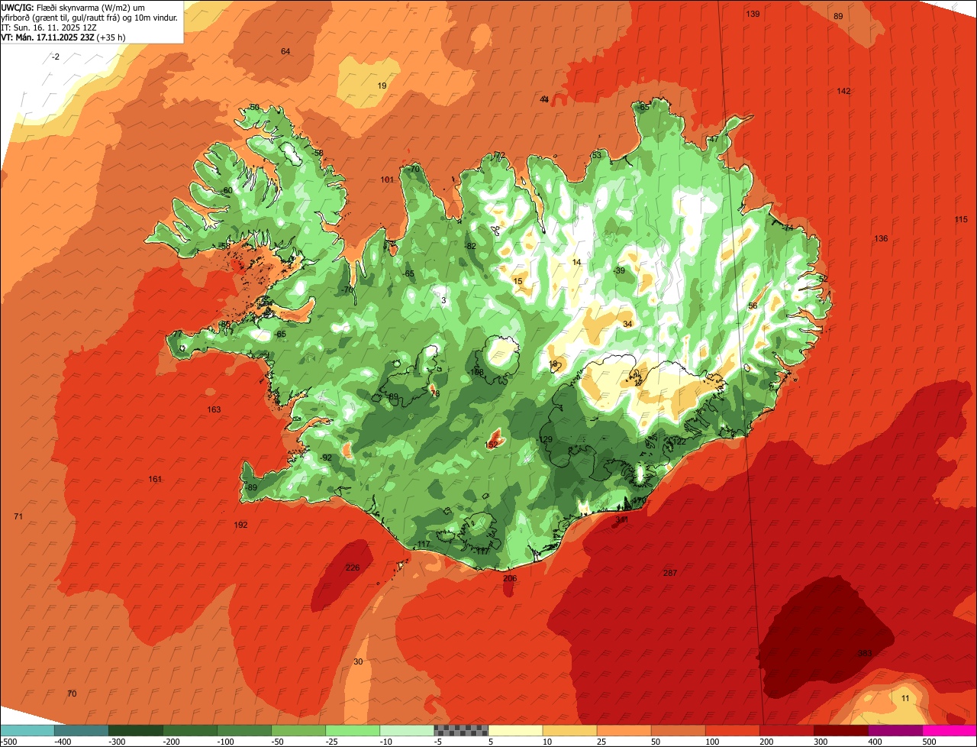Click the inland value '-129'

[x=545, y=439]
